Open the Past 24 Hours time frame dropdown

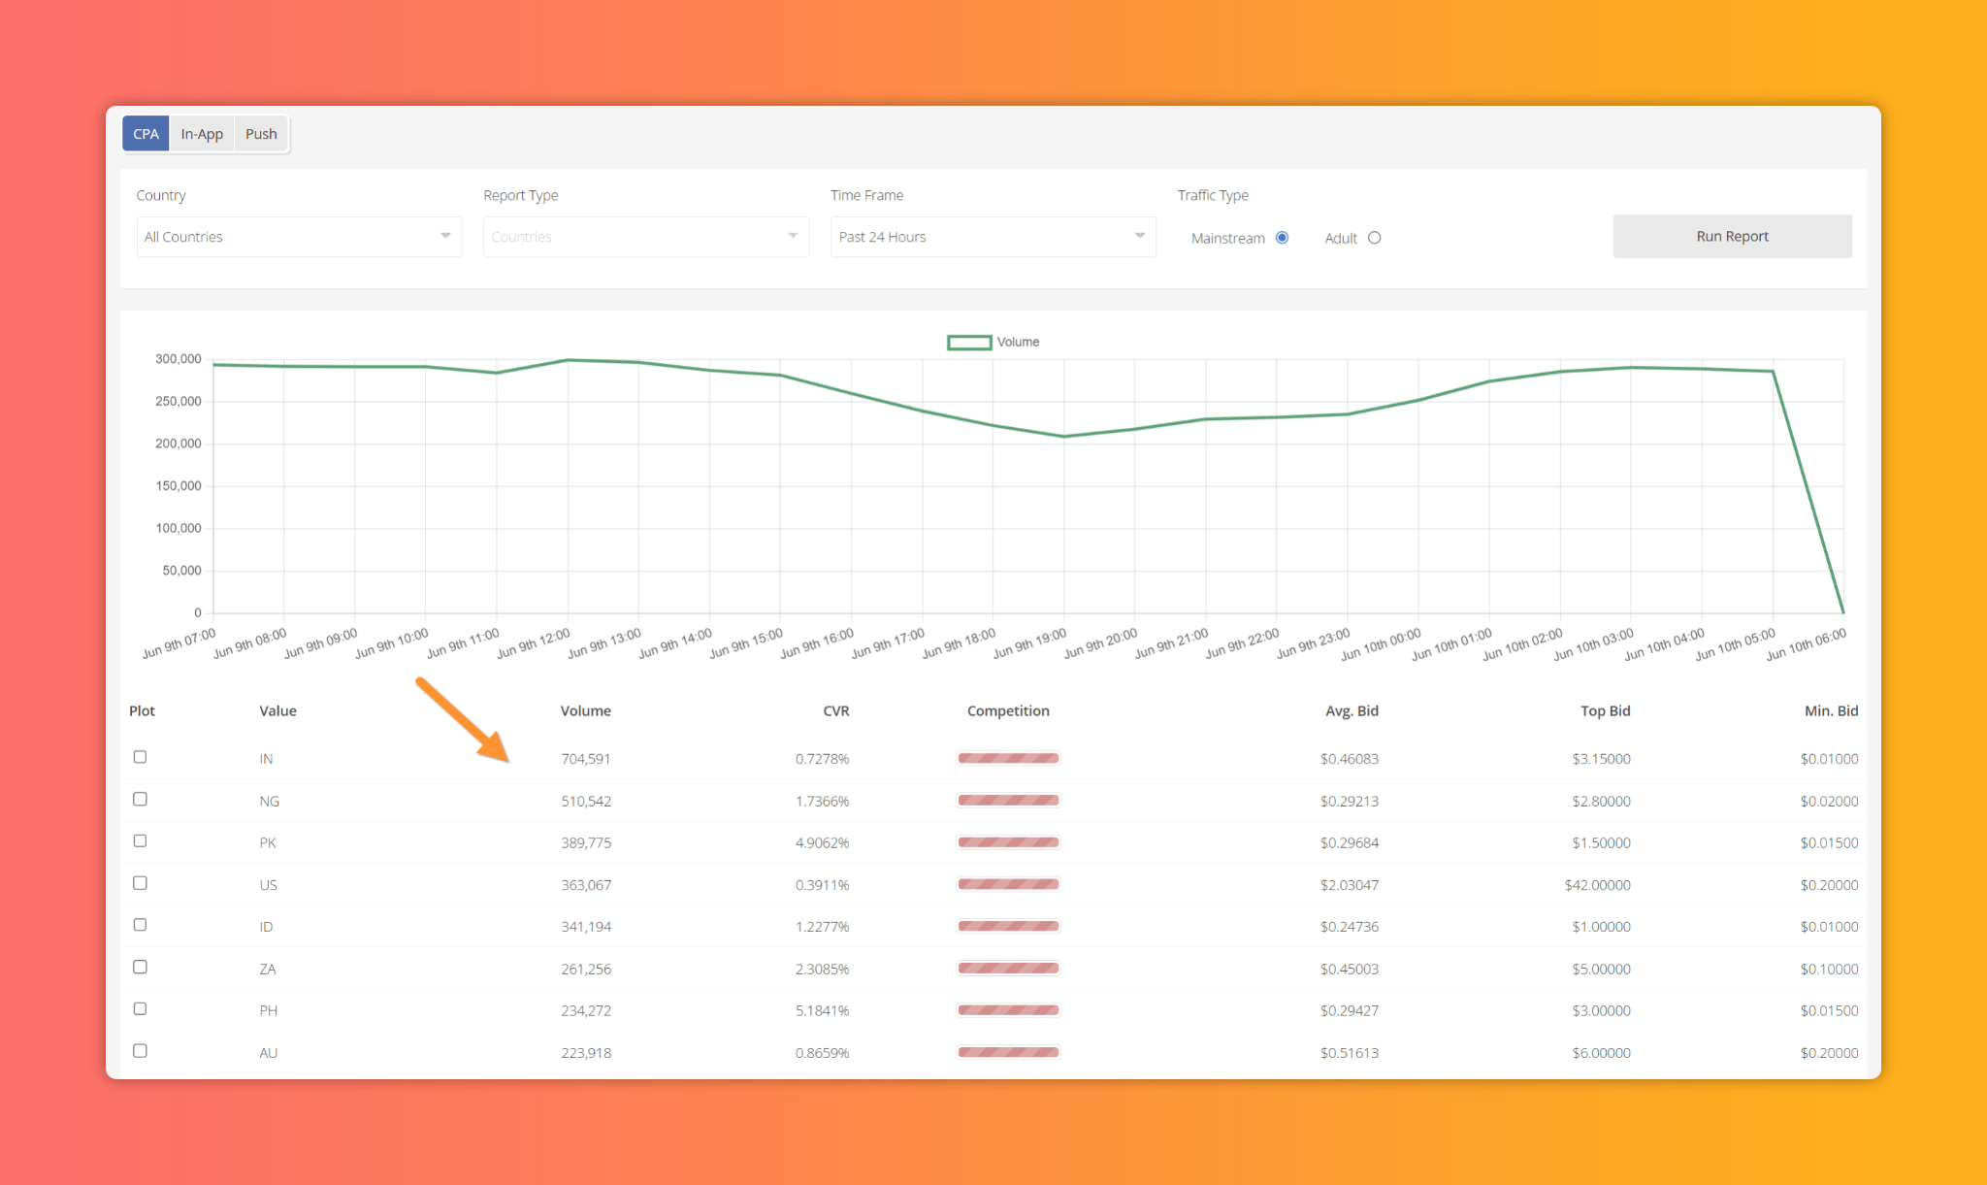click(x=993, y=237)
